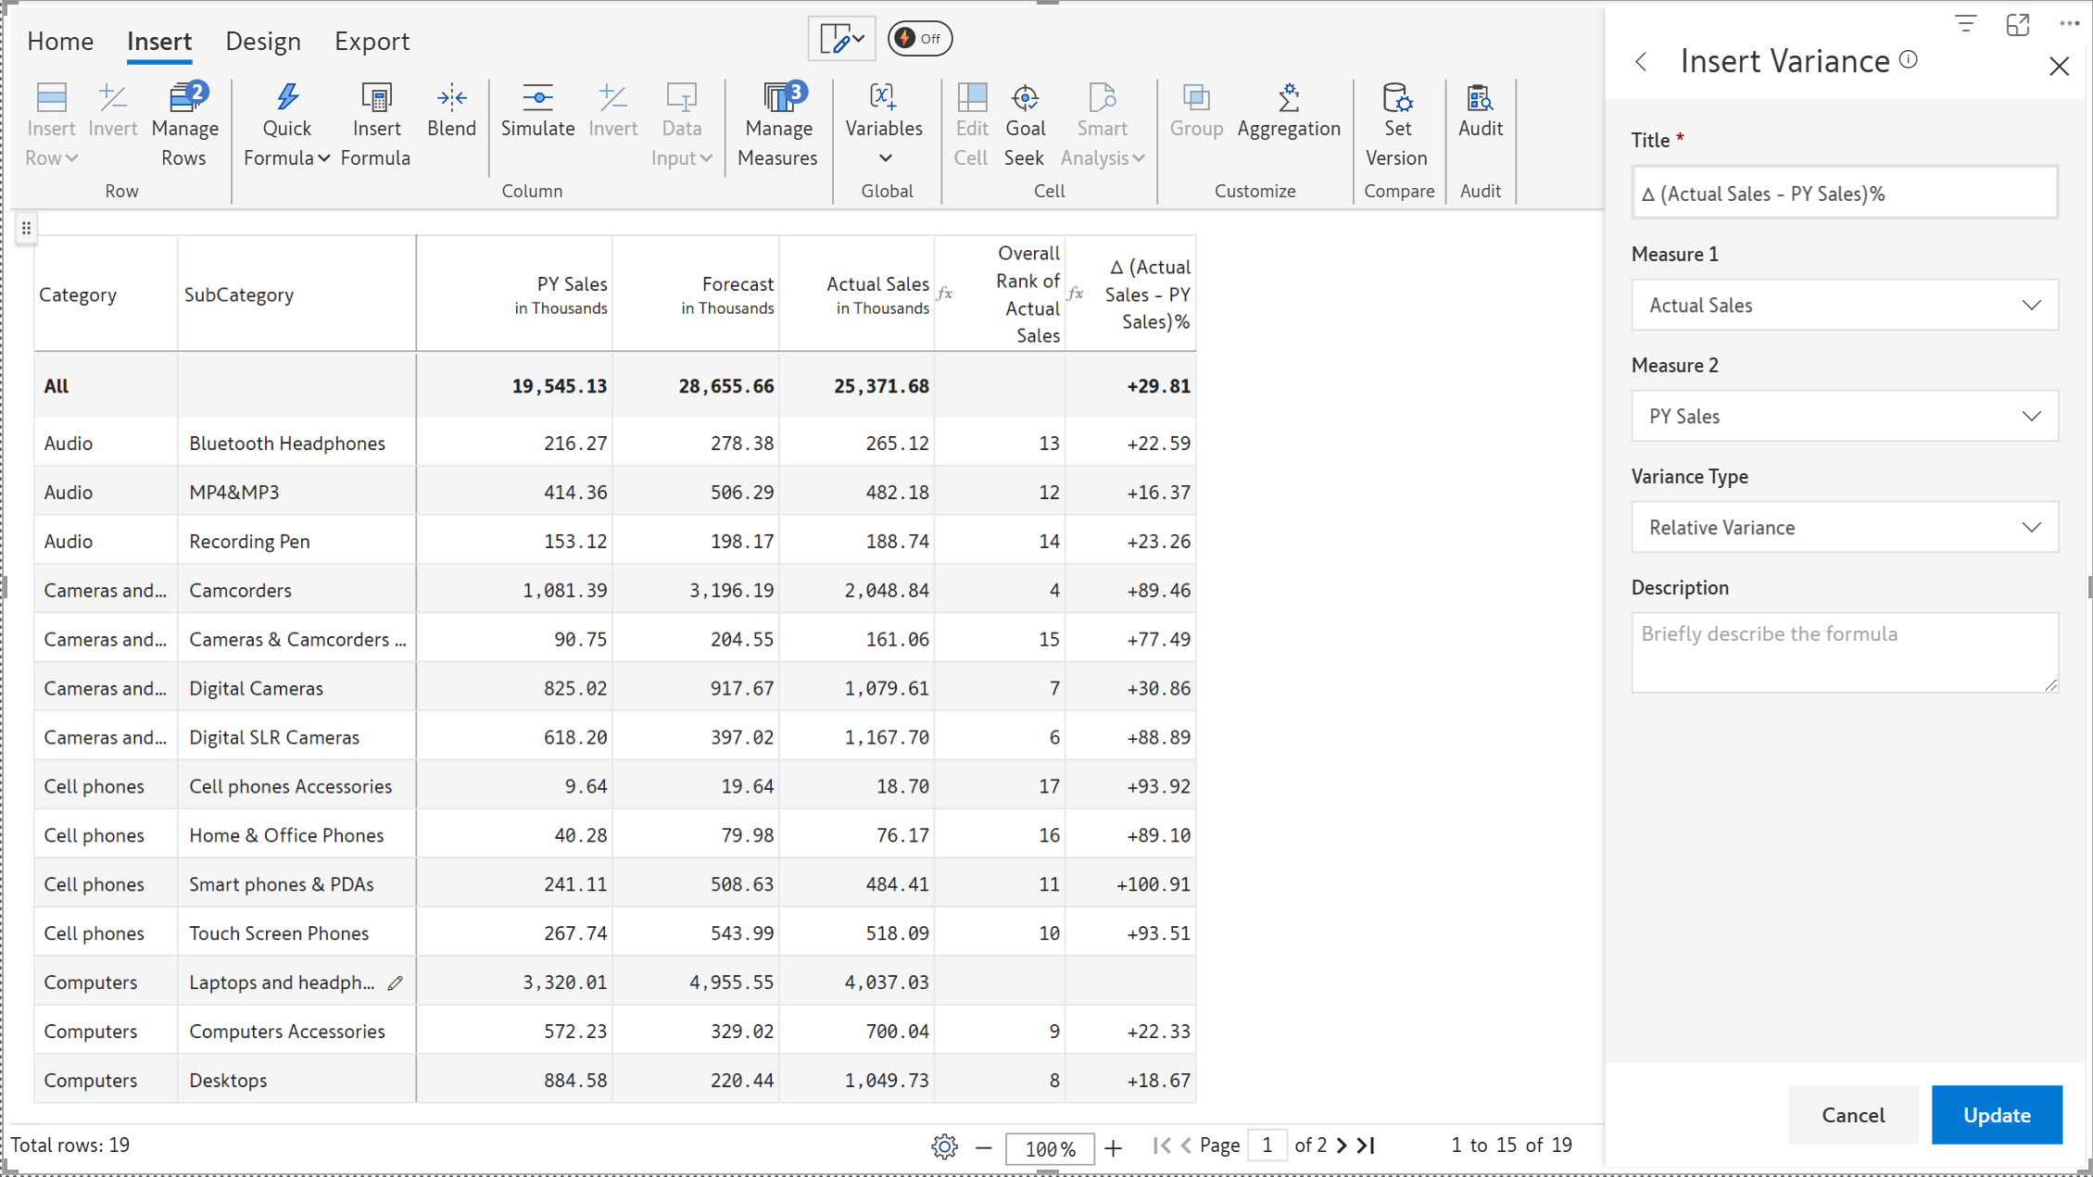The width and height of the screenshot is (2093, 1177).
Task: Expand the Measure 1 dropdown
Action: (x=1844, y=305)
